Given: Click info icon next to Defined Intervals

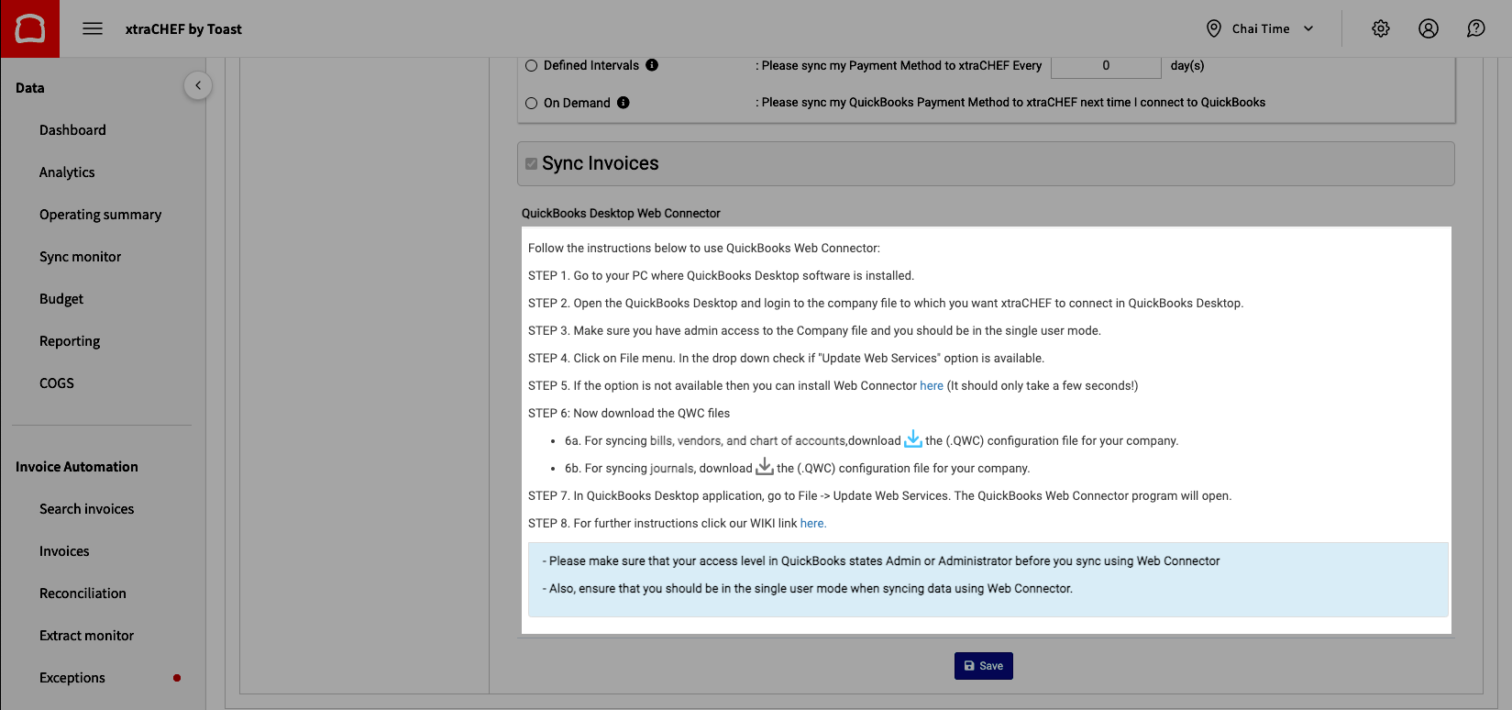Looking at the screenshot, I should (652, 65).
